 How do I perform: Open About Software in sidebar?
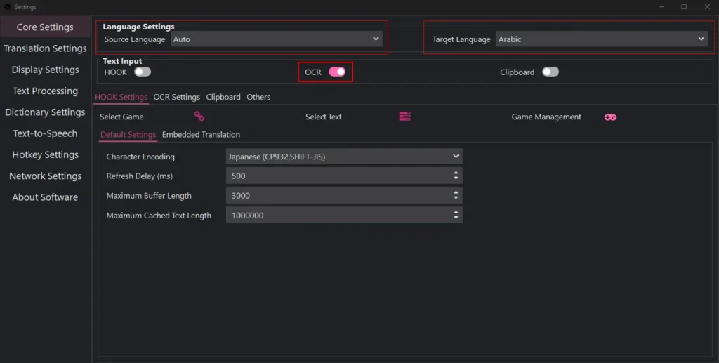coord(45,197)
